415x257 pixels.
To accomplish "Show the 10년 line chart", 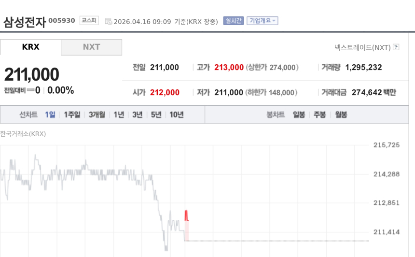I will [176, 114].
